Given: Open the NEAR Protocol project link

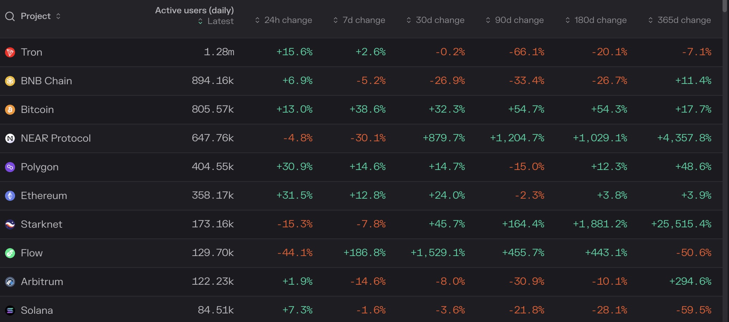Looking at the screenshot, I should (x=56, y=138).
